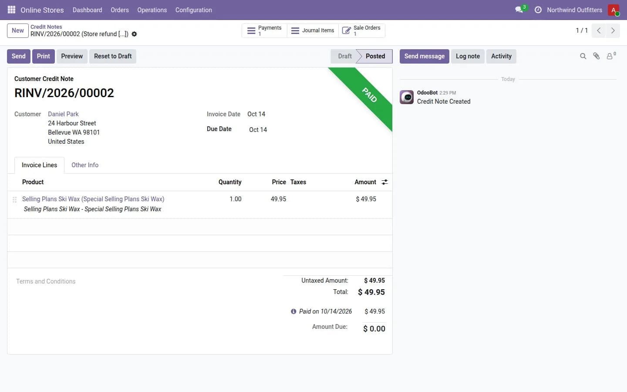Click the New button
627x392 pixels.
[x=18, y=30]
